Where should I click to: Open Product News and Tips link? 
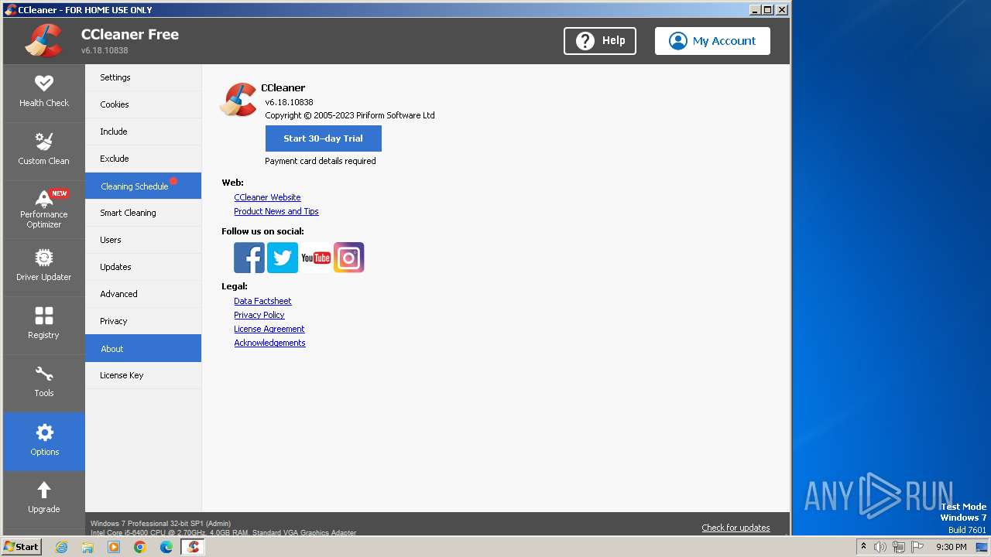click(276, 211)
